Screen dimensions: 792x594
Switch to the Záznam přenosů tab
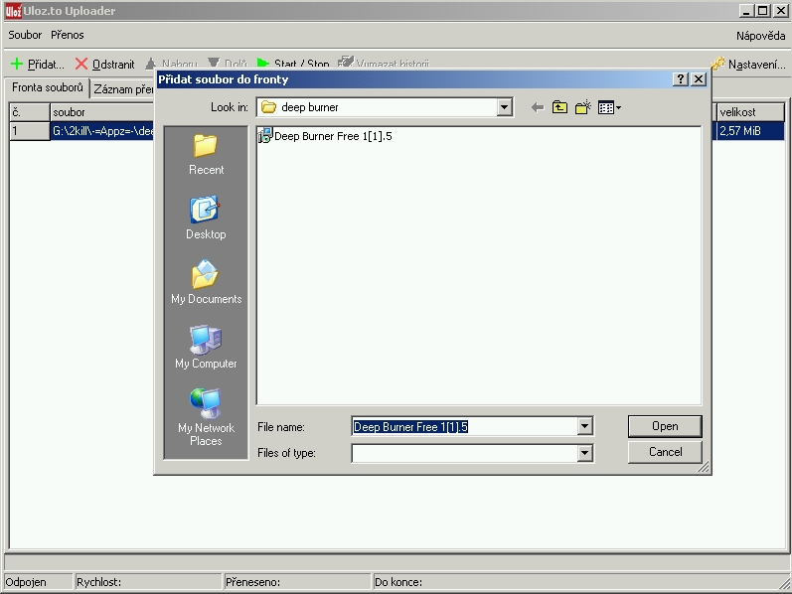124,89
